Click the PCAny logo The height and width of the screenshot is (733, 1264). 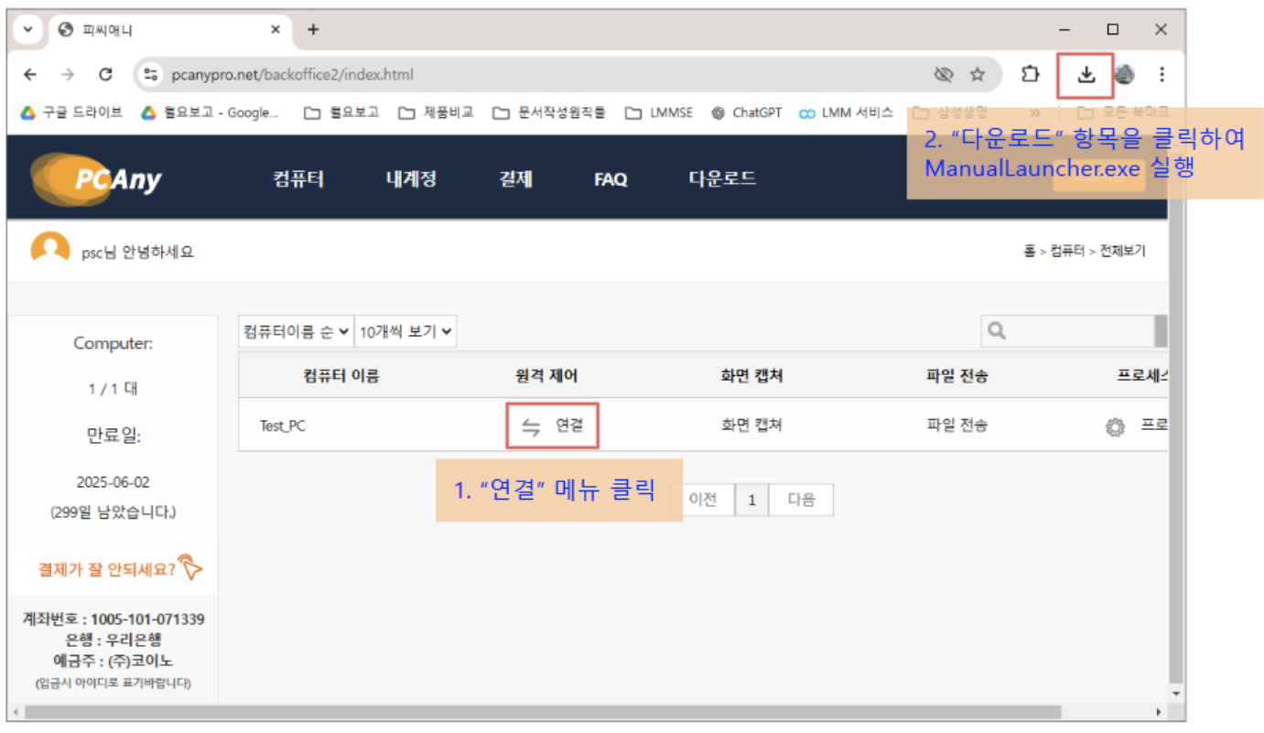96,178
